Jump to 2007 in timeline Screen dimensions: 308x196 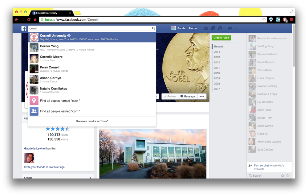(217, 89)
